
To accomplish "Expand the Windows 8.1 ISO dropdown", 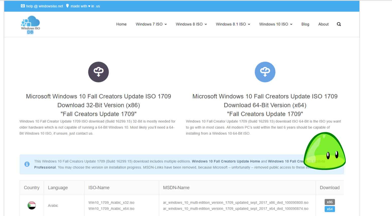I will 233,24.
